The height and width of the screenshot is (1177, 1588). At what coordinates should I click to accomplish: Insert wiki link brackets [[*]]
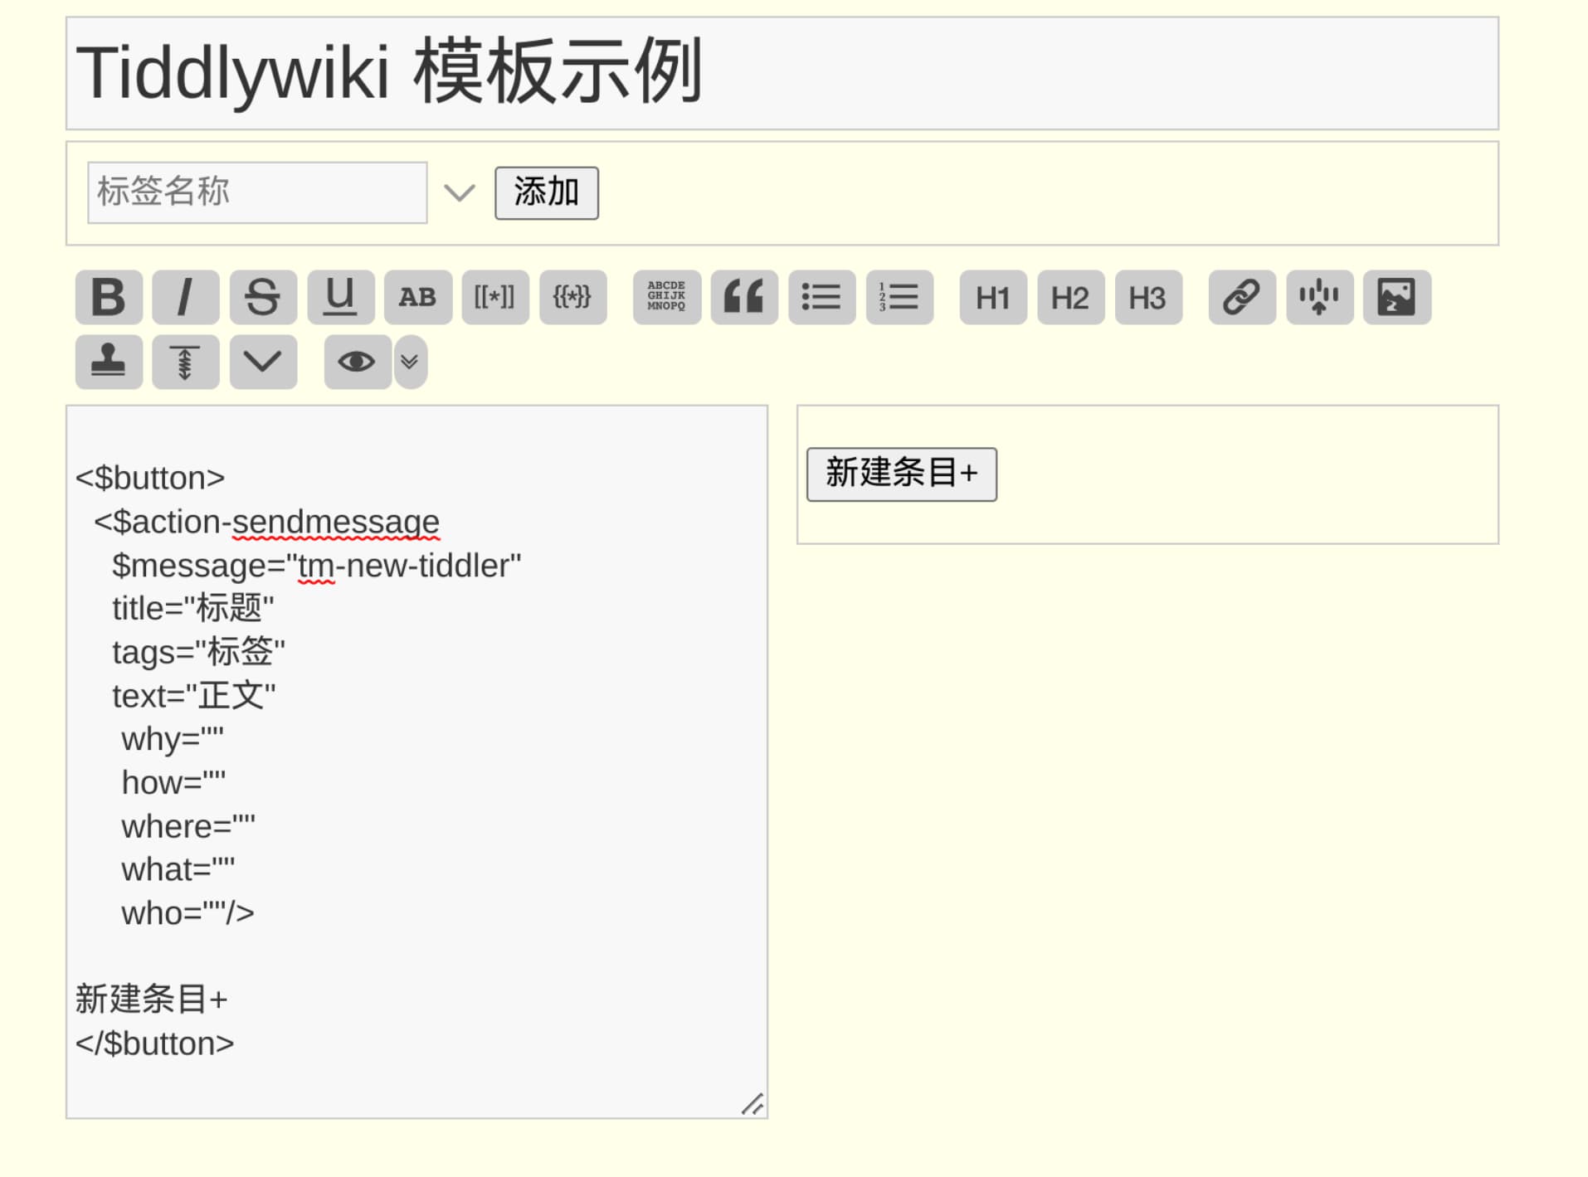pos(495,297)
